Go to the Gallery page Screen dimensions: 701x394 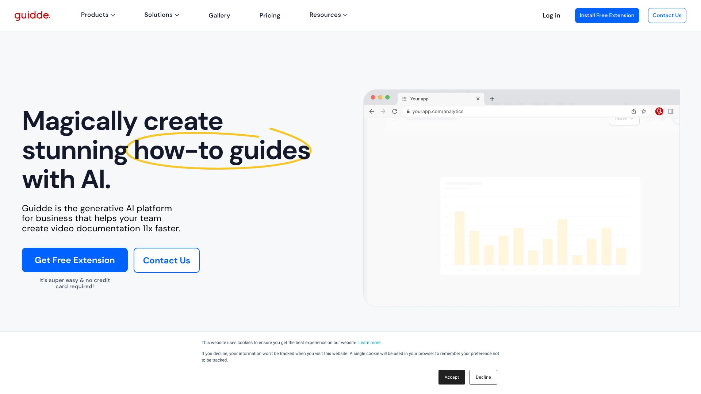tap(219, 15)
